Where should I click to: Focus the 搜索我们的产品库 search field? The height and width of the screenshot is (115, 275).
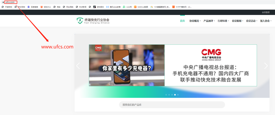(172, 105)
